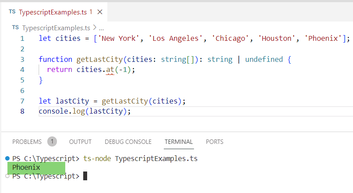This screenshot has width=353, height=193.
Task: Click line number 7 in the gutter
Action: coord(22,101)
